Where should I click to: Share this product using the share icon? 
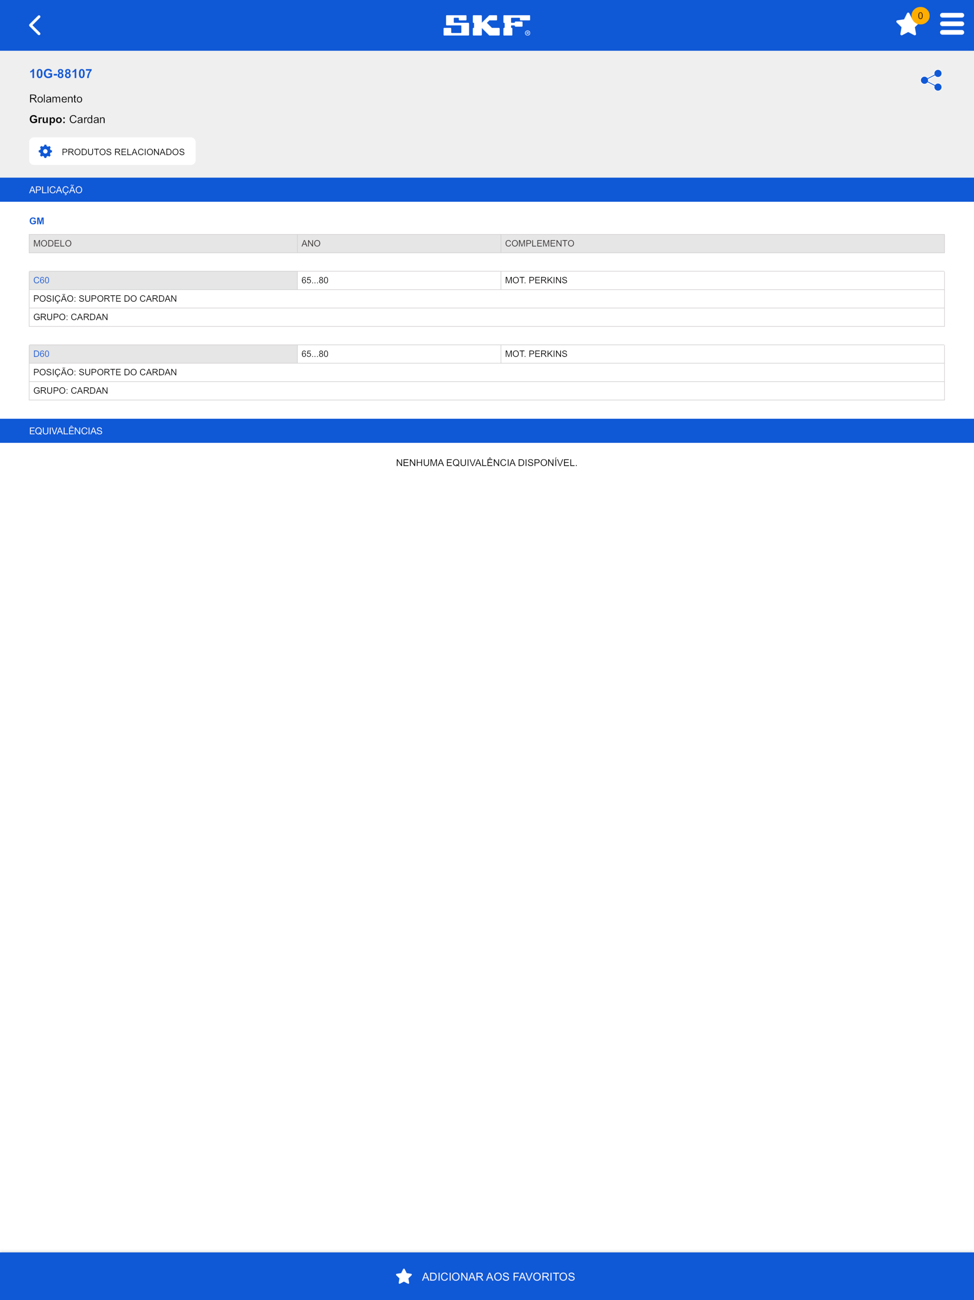tap(932, 80)
